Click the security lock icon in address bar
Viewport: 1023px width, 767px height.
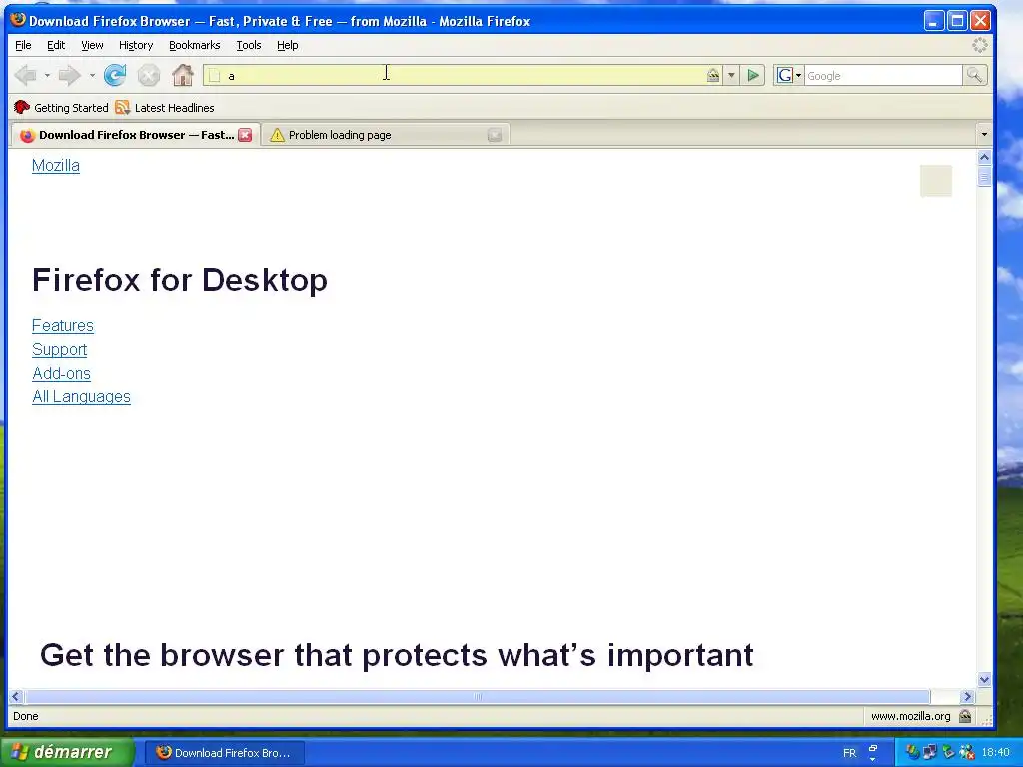click(x=713, y=76)
